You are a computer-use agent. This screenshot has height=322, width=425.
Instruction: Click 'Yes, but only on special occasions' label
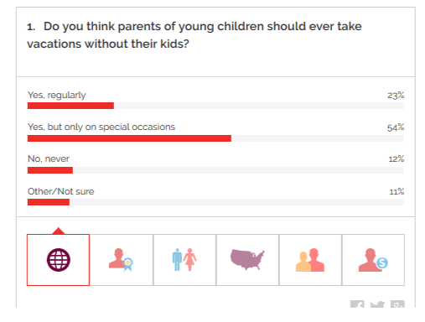(101, 127)
